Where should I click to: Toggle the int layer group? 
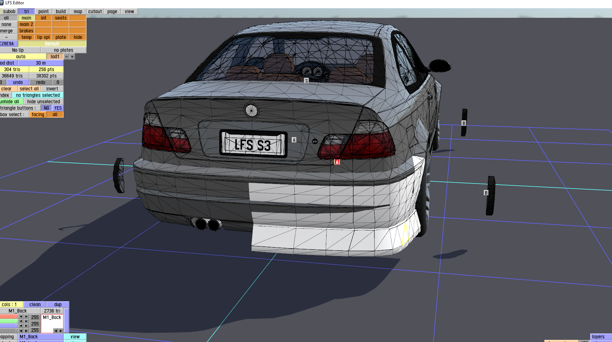point(44,18)
